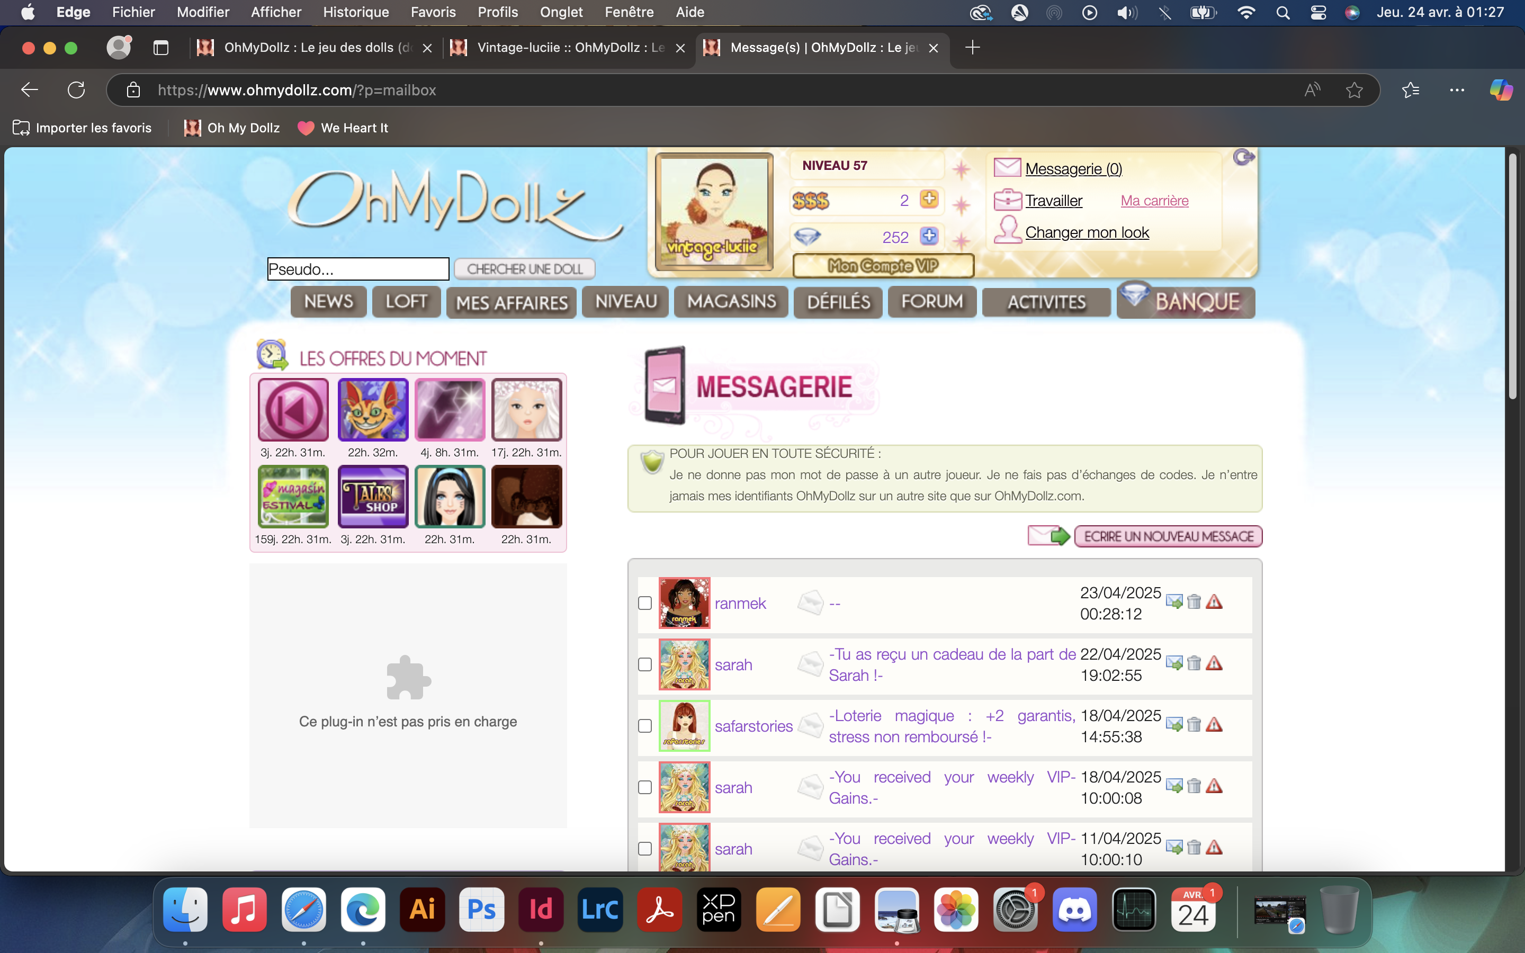The height and width of the screenshot is (953, 1525).
Task: Open the Tales Shop offer thumbnail
Action: click(372, 497)
